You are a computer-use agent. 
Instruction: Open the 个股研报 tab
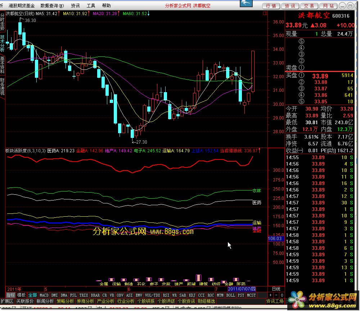[146, 301]
